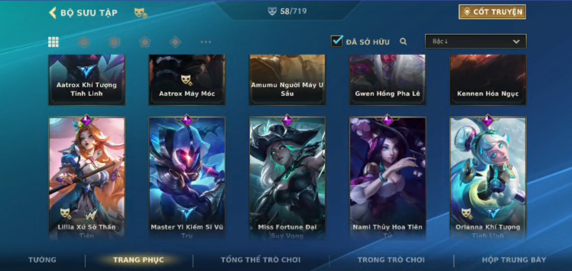572x271 pixels.
Task: Switch to the Tướng tab
Action: [x=43, y=260]
